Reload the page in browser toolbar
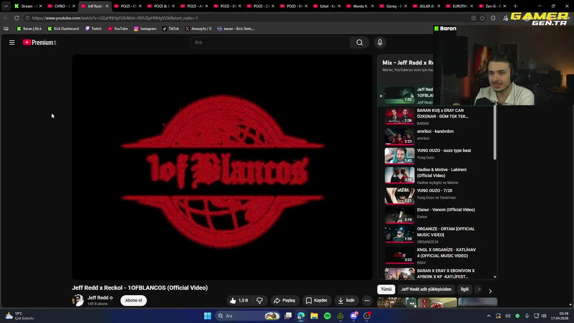Image resolution: width=574 pixels, height=323 pixels. pyautogui.click(x=17, y=18)
